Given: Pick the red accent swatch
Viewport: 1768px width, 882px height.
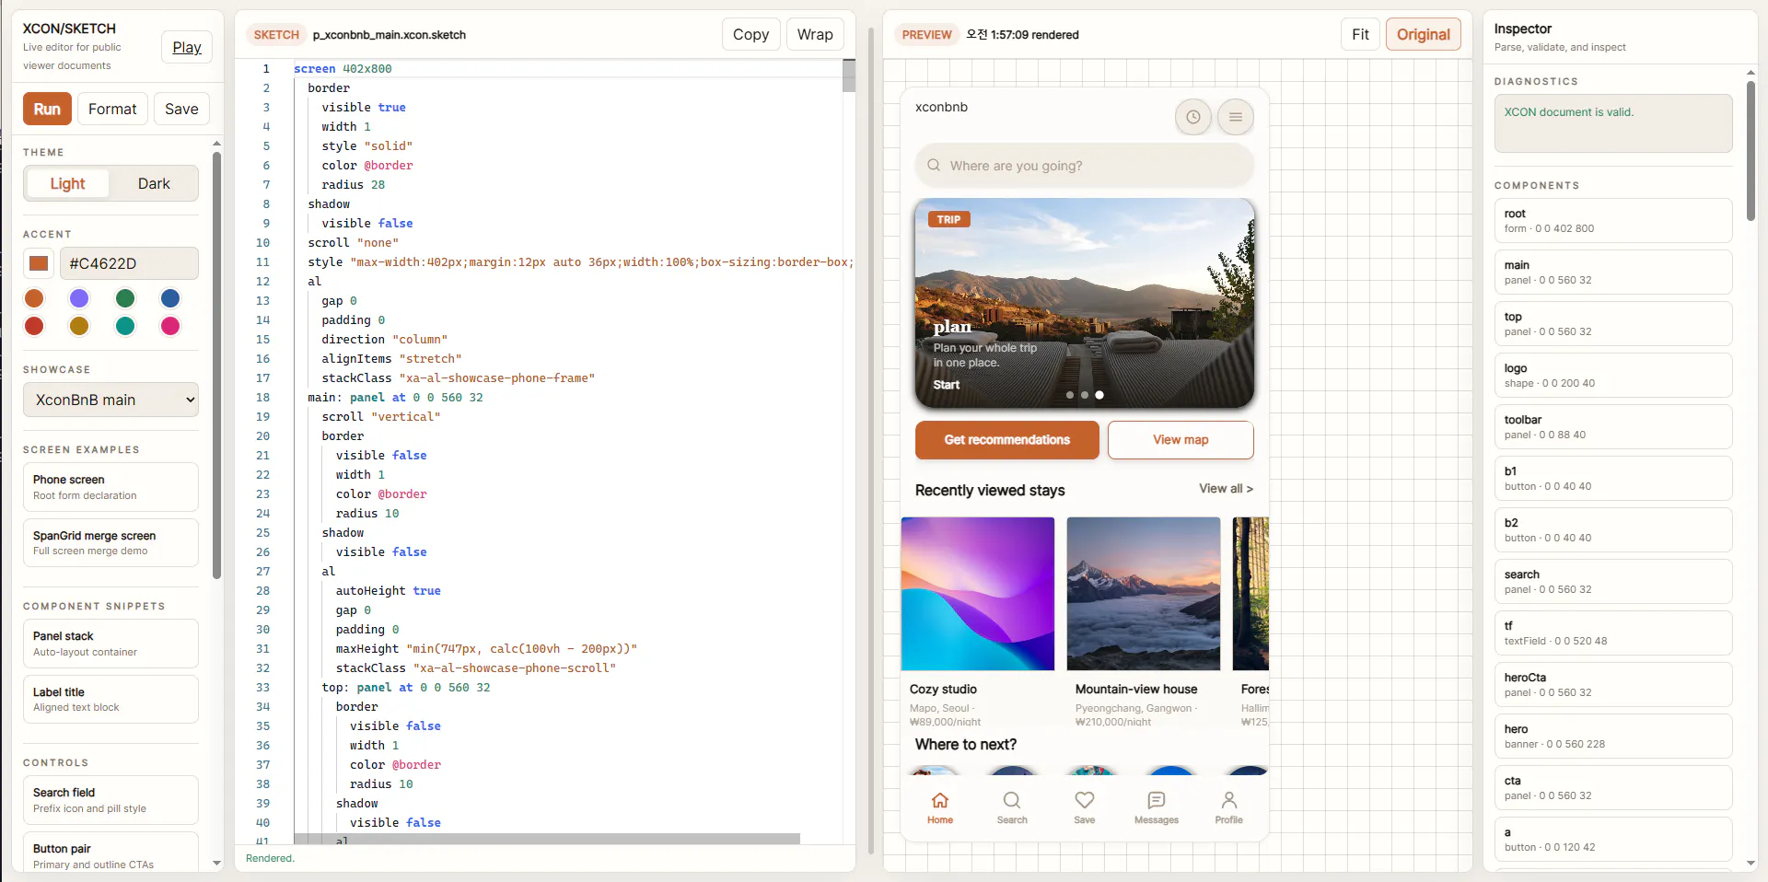Looking at the screenshot, I should 34,326.
